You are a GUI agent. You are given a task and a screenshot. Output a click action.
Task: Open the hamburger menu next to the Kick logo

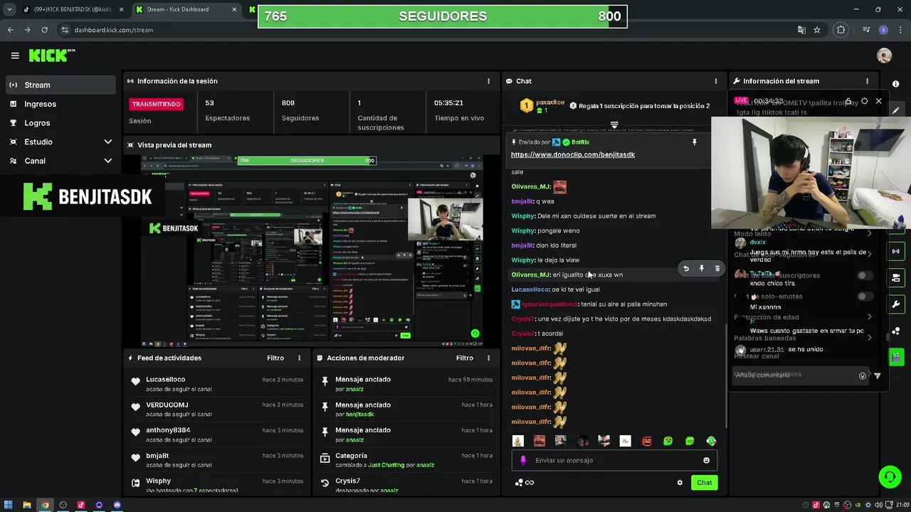coord(15,55)
